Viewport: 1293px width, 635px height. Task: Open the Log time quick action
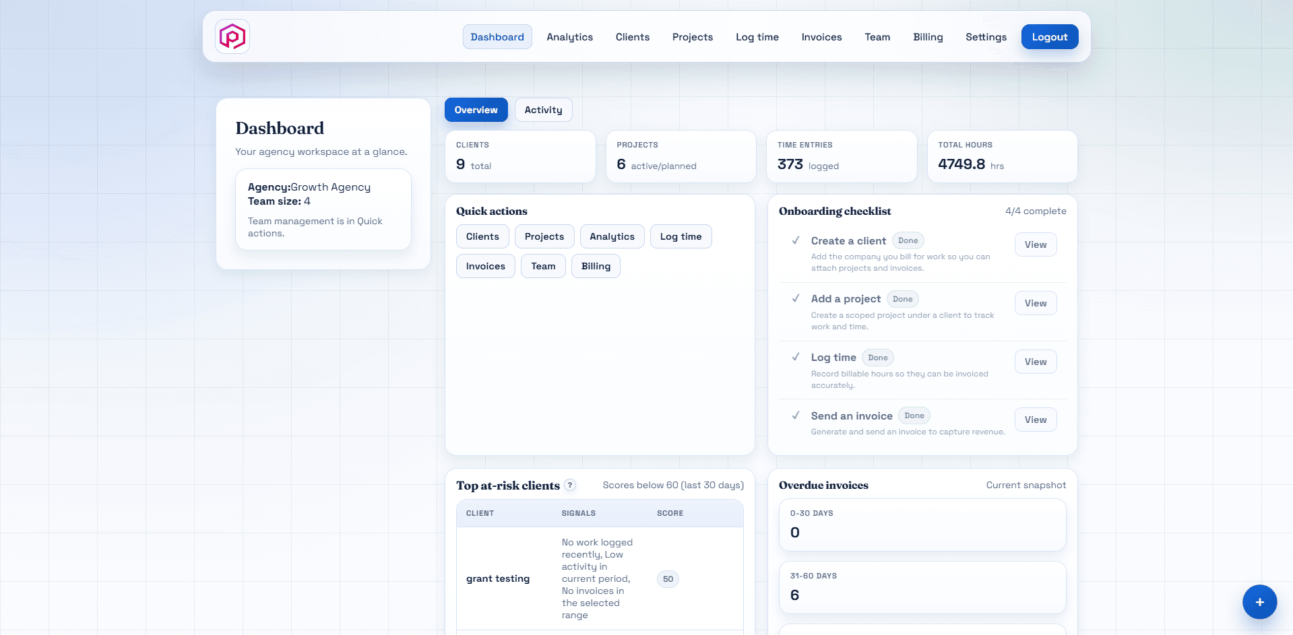point(681,236)
